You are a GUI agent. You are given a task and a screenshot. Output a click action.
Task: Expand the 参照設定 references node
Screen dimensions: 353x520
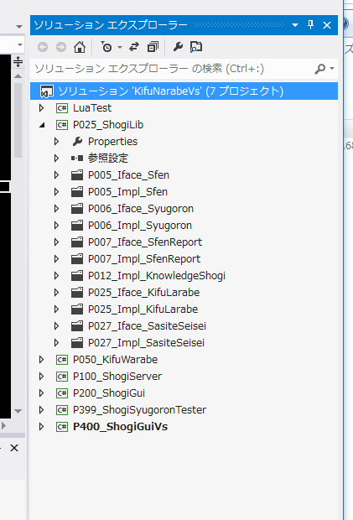pos(57,159)
